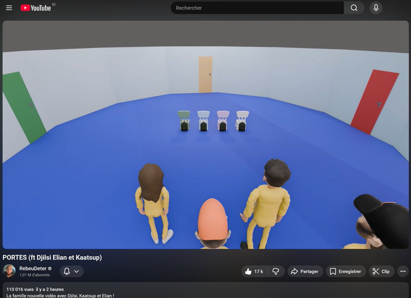Click the '1,01 M d'abonnés' subscriber count

click(35, 275)
